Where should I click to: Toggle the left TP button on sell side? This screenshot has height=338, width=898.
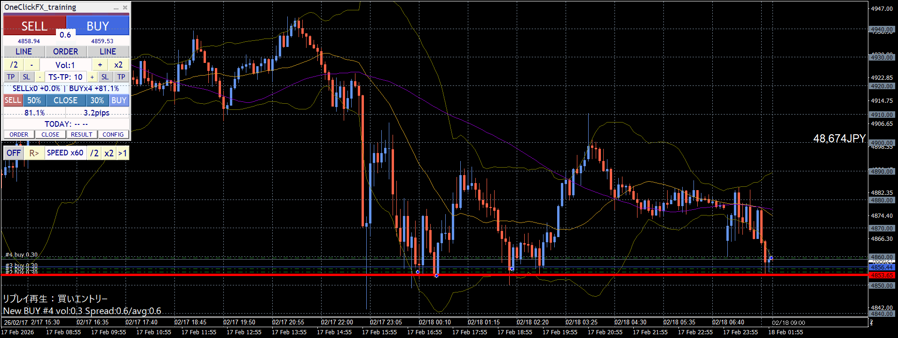pos(11,77)
